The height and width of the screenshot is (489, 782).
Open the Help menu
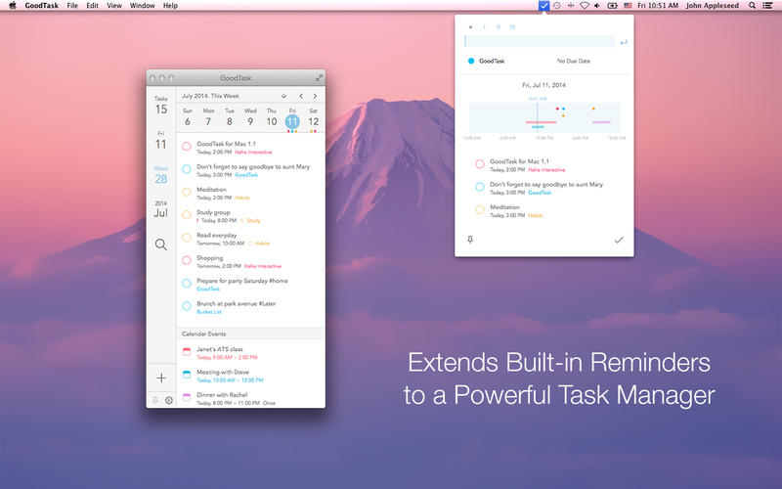170,6
